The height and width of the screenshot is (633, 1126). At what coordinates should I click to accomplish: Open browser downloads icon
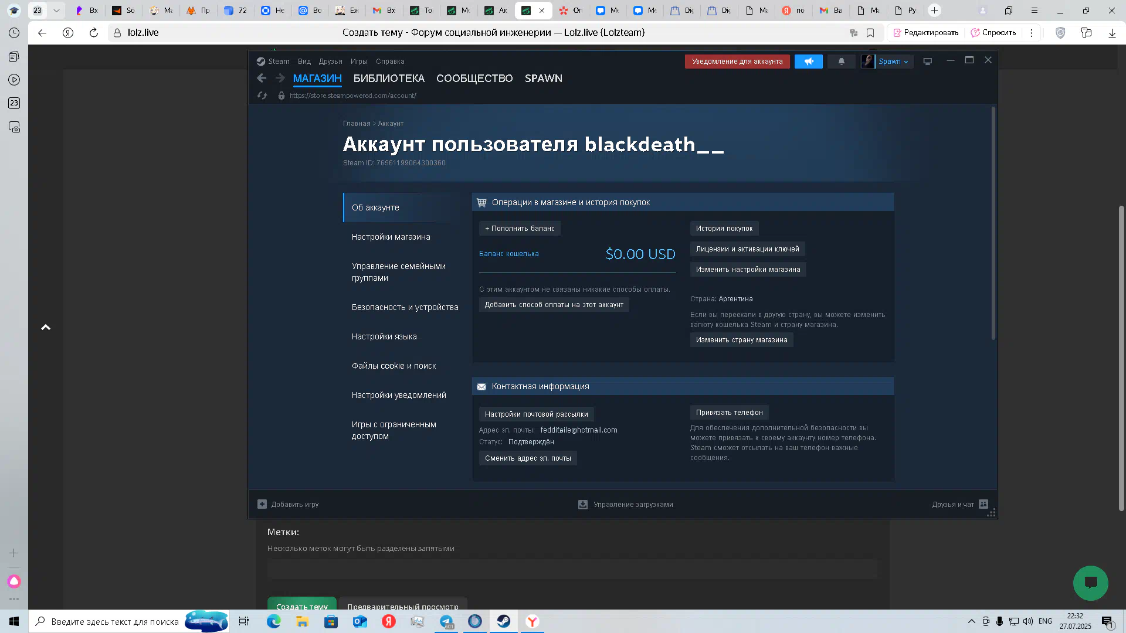point(1112,33)
